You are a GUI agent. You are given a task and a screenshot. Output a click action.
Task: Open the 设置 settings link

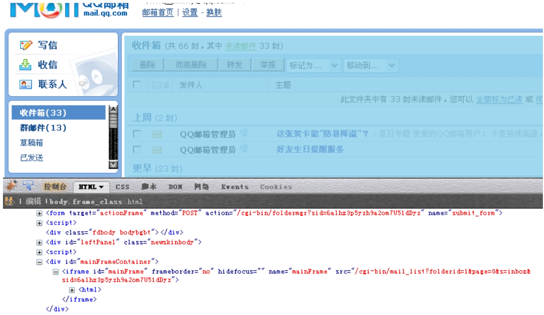tap(190, 12)
